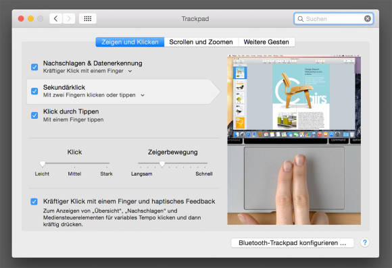Open help with the question mark button

coord(365,242)
